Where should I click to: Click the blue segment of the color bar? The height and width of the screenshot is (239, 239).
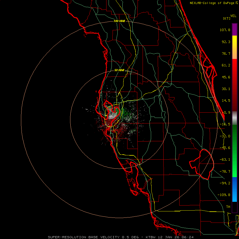[234, 189]
